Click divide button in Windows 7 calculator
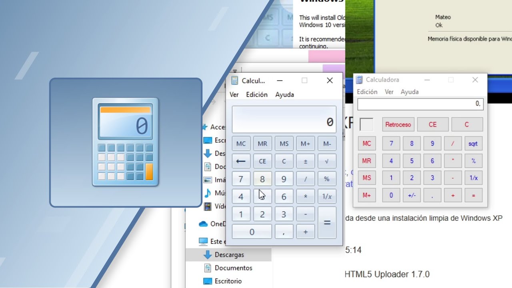The width and height of the screenshot is (512, 288). tap(306, 179)
